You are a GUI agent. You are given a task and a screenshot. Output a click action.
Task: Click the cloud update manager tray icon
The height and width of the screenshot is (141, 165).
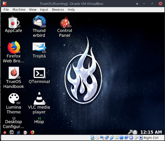click(135, 132)
